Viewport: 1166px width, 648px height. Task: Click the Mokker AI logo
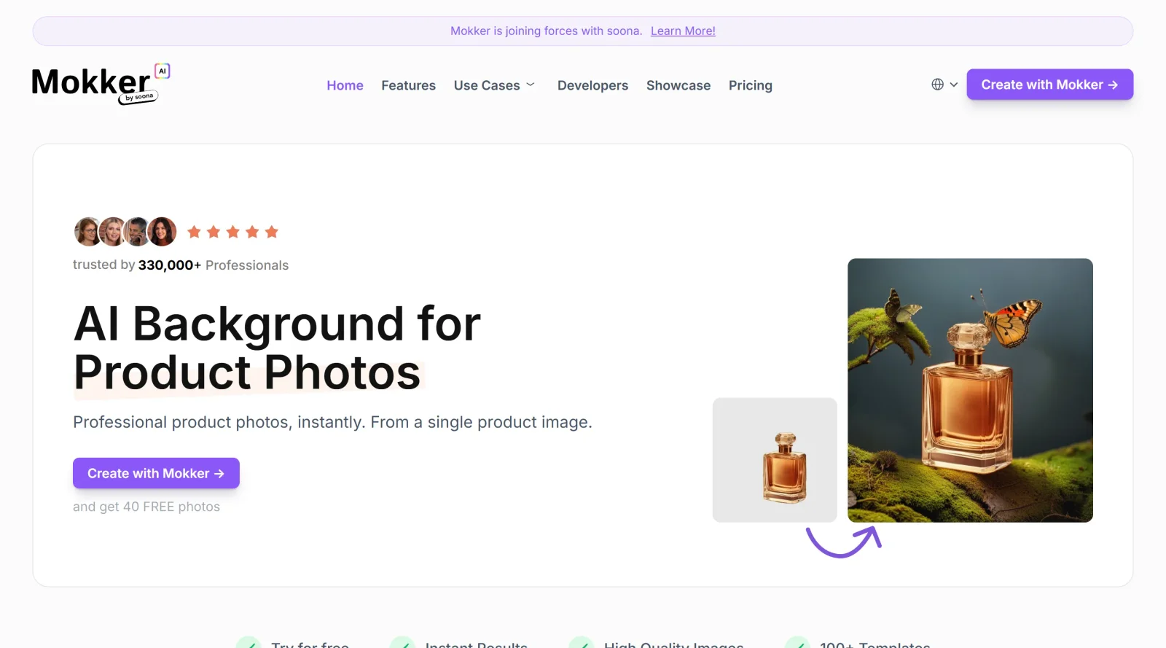click(x=101, y=84)
